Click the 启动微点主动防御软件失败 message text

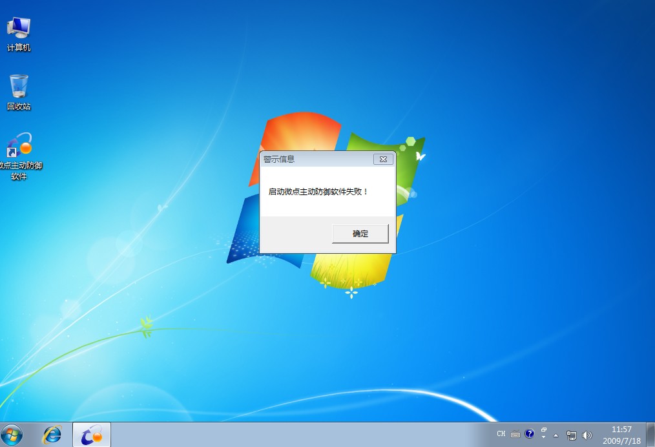[x=318, y=192]
